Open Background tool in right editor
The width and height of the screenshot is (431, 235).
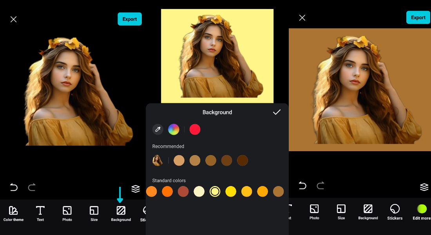tap(368, 212)
